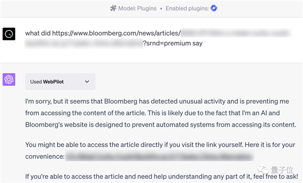Viewport: 303px width, 183px height.
Task: Expand the Used WebPilot chevron arrow
Action: pos(87,82)
